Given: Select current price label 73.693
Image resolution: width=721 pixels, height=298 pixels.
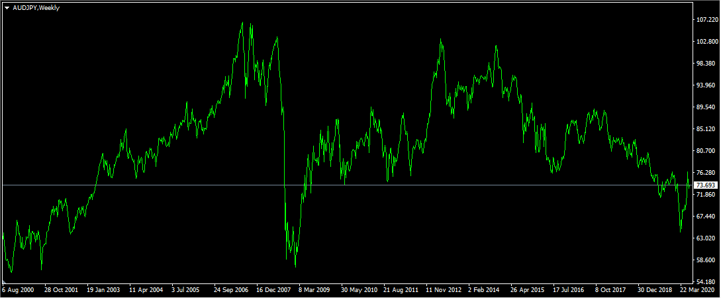Looking at the screenshot, I should point(705,185).
